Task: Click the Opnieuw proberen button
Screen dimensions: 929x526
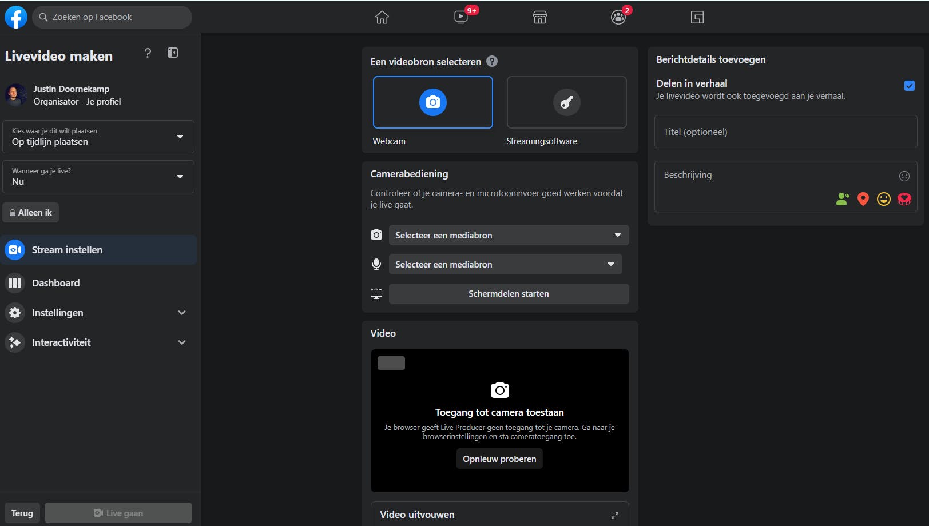Action: [x=500, y=459]
